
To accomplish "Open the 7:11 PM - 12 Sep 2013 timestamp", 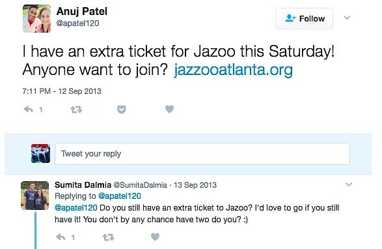I will pyautogui.click(x=62, y=91).
